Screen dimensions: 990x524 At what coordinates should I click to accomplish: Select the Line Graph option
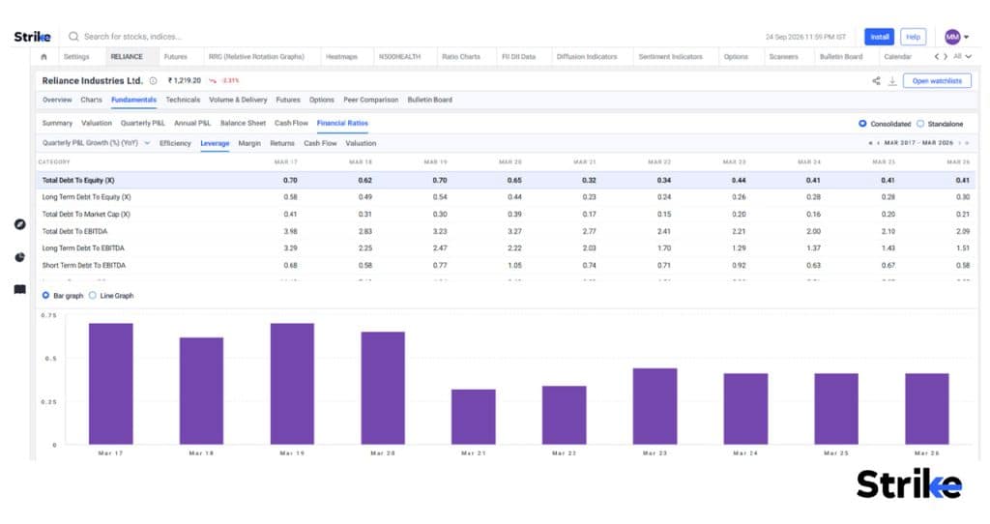(111, 296)
